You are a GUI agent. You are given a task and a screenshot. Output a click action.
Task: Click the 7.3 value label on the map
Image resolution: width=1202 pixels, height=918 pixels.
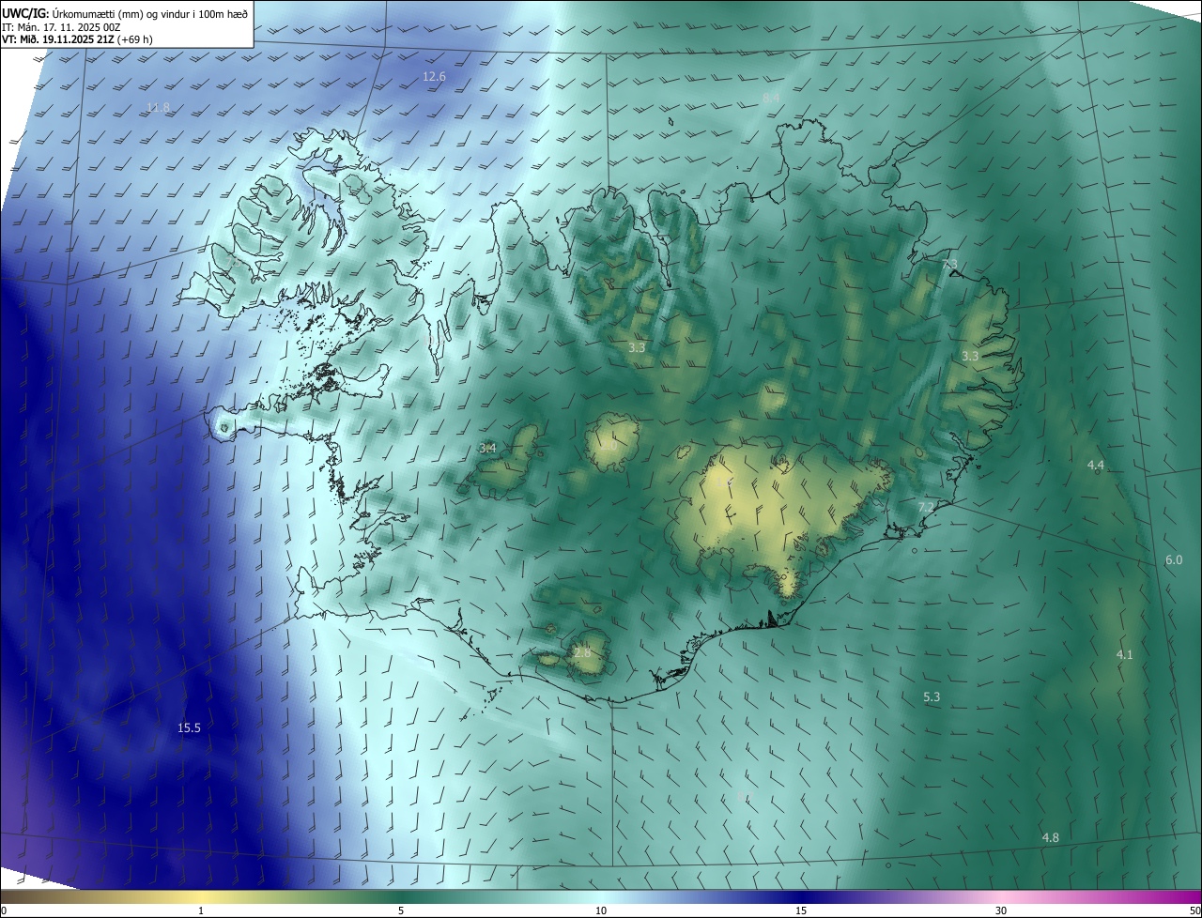pos(949,263)
